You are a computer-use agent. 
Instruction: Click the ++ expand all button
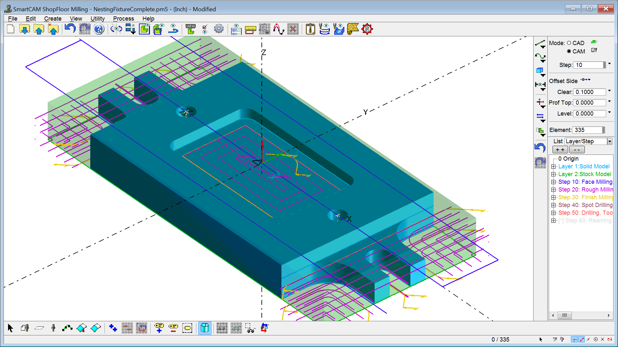tap(560, 150)
